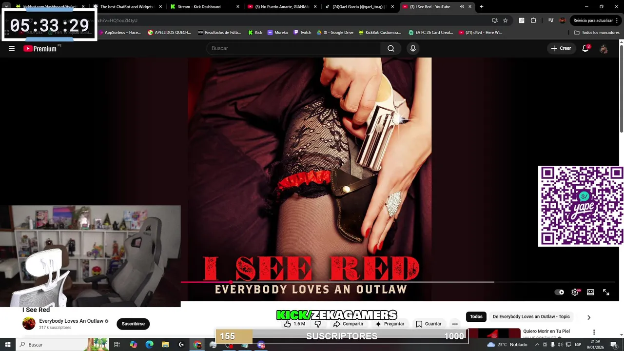624x351 pixels.
Task: Open options for Quiero Morir en Tu Piel
Action: click(594, 332)
